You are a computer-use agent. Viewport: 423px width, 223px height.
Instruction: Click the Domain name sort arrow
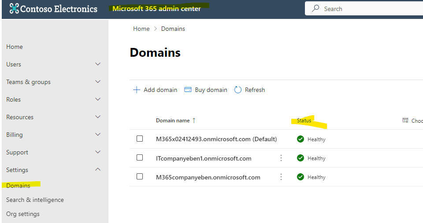tap(194, 121)
